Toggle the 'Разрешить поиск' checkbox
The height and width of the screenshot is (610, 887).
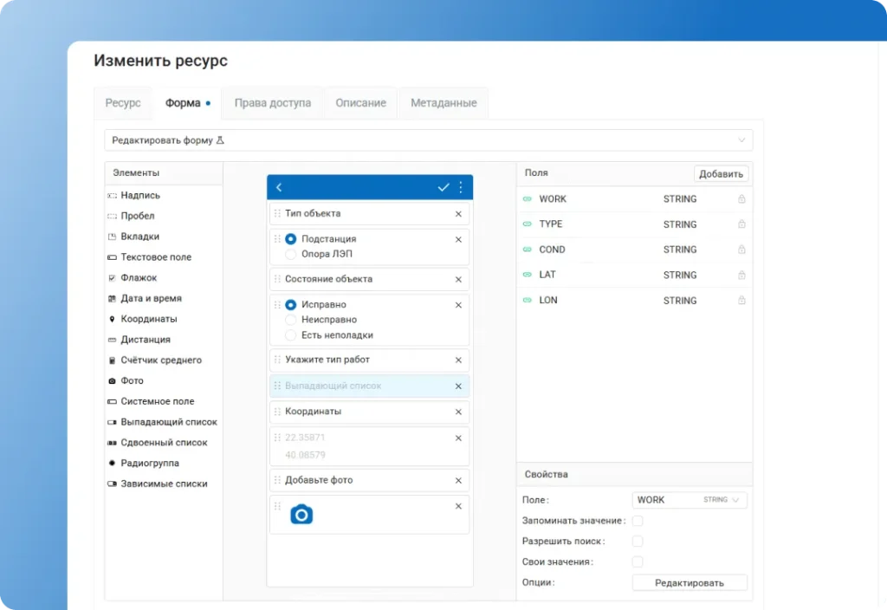(638, 541)
